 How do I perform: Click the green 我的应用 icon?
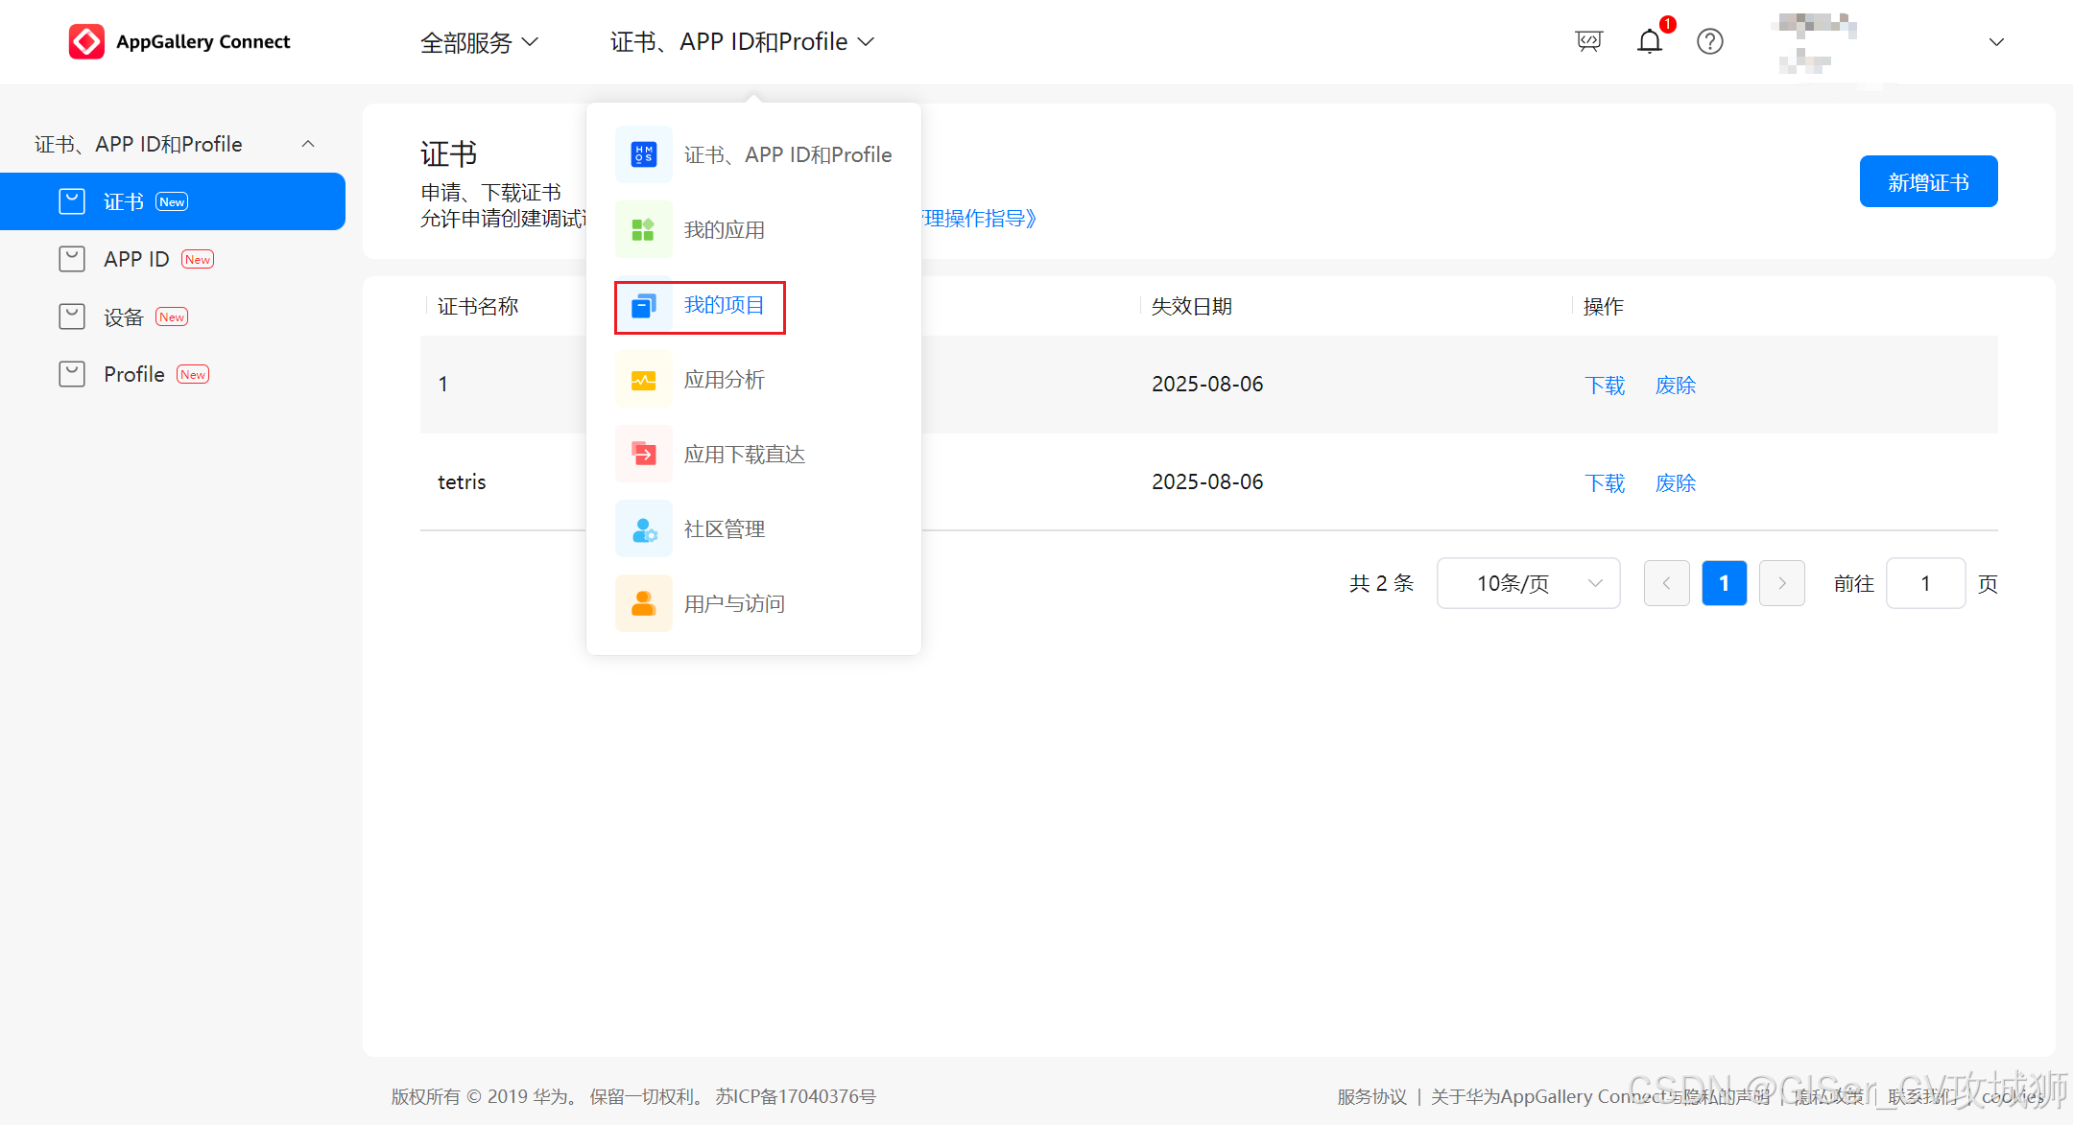[x=644, y=229]
